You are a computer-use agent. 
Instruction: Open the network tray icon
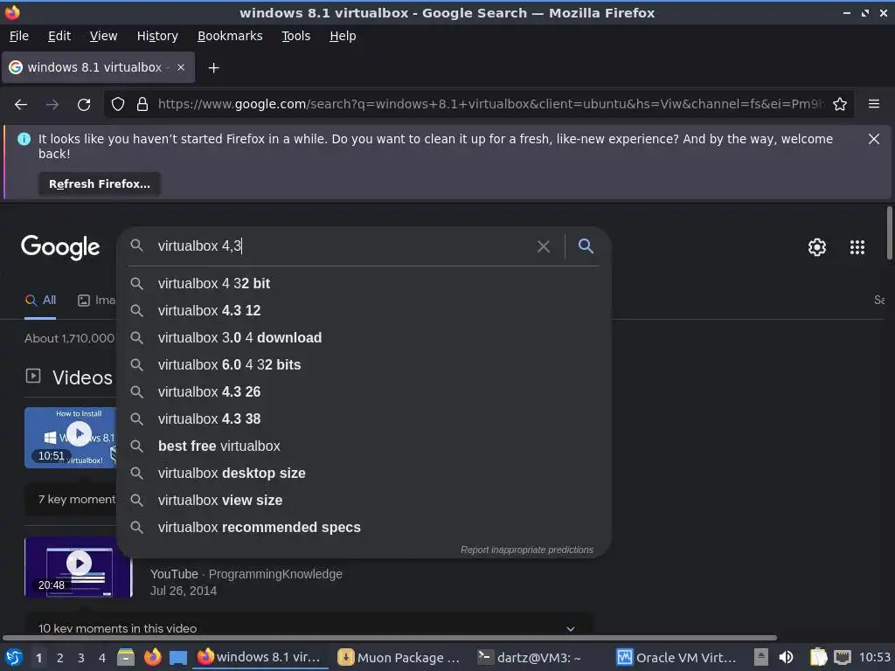tap(843, 657)
